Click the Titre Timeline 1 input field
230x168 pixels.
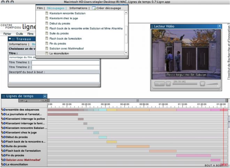(x=66, y=63)
